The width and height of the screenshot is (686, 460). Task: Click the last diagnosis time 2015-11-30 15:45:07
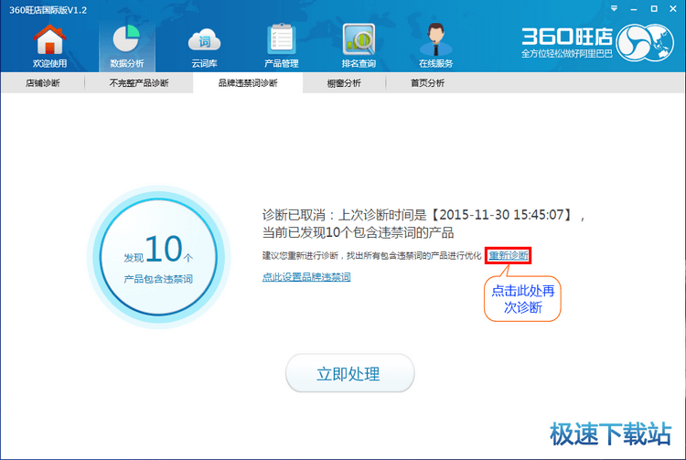coord(501,215)
